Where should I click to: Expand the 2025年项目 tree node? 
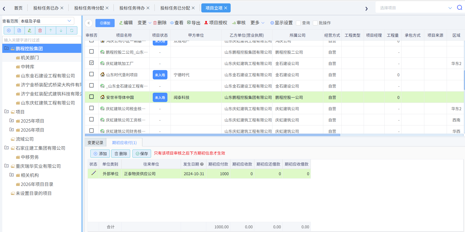tap(12, 121)
